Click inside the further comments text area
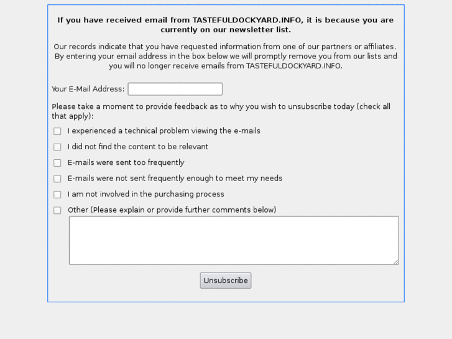The width and height of the screenshot is (452, 339). click(x=233, y=240)
